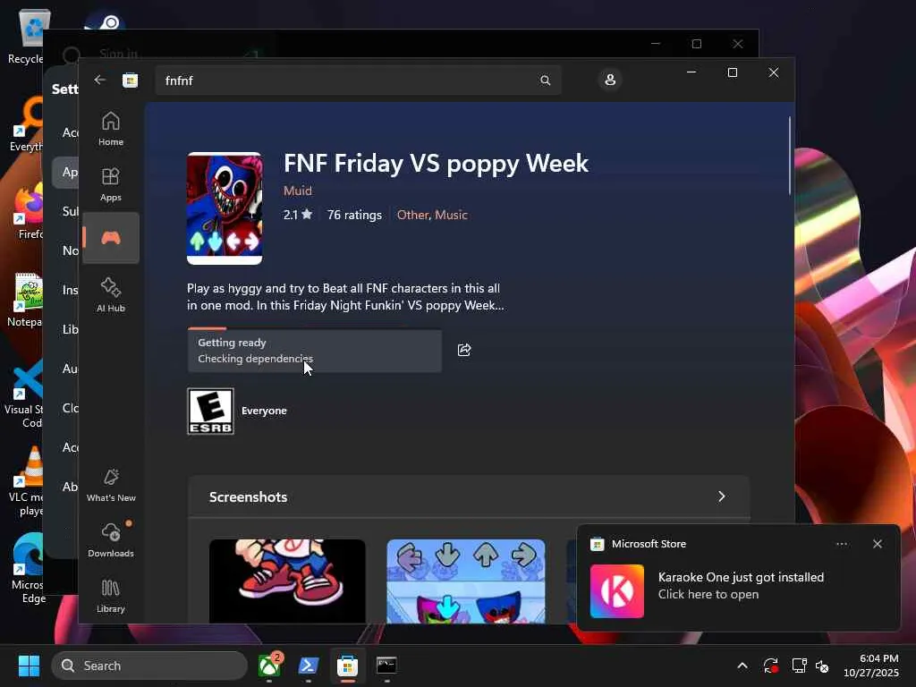
Task: Click the Microsoft Store icon in notification header
Action: coord(597,544)
